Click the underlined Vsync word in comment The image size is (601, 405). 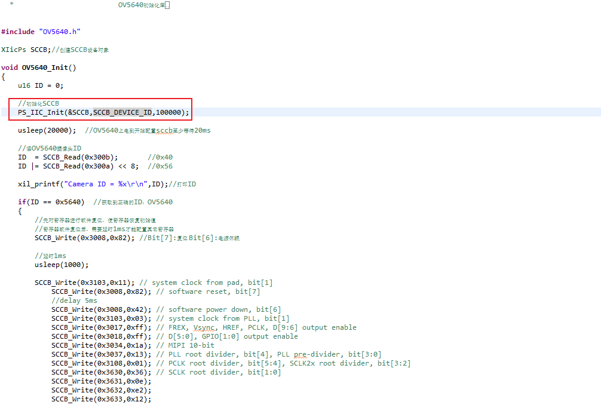coord(205,327)
